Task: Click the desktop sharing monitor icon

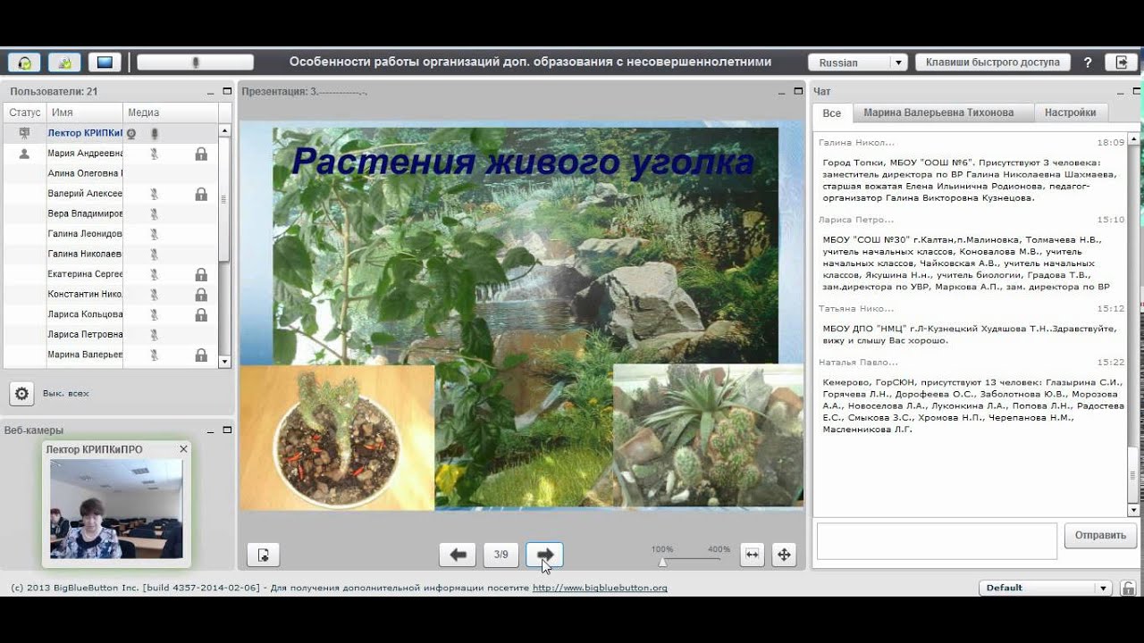Action: (x=105, y=63)
